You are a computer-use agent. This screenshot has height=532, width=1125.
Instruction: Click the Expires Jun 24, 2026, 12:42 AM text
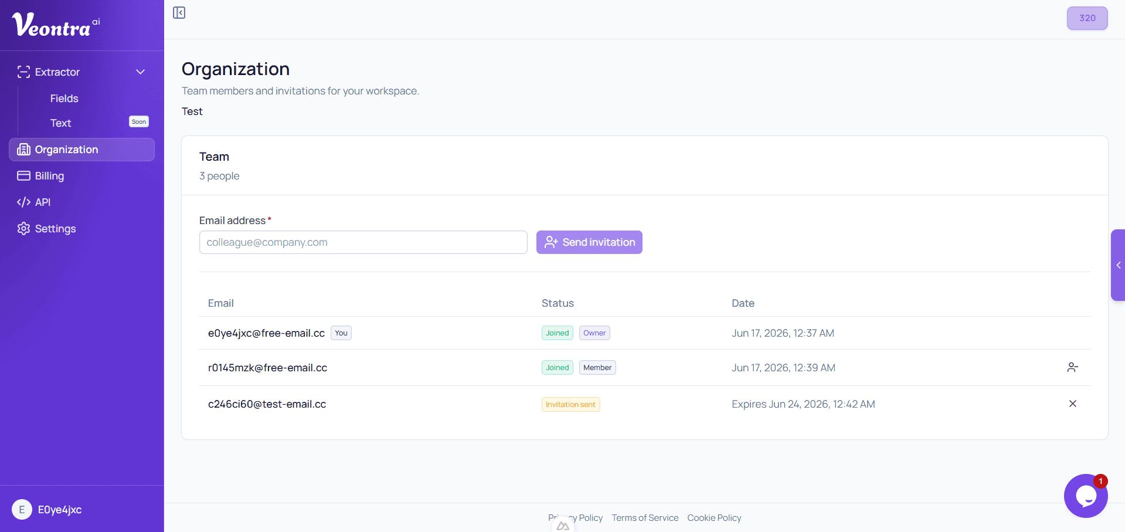(x=803, y=404)
